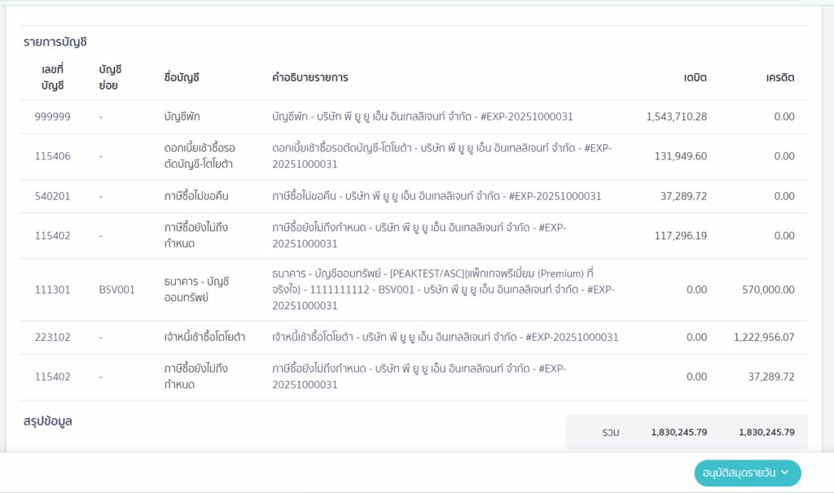Viewport: 834px width, 493px height.
Task: Click the คำอธิบายรายการ column header
Action: click(x=309, y=77)
